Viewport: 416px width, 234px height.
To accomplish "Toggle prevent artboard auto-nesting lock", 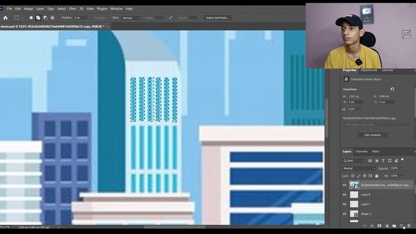I will tap(370, 176).
